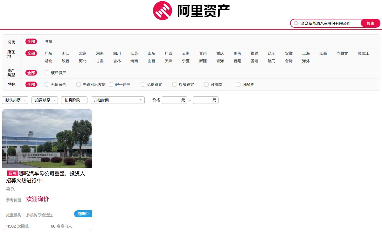Filter by location 海外
Screen dimensions: 382x232
coord(306,61)
